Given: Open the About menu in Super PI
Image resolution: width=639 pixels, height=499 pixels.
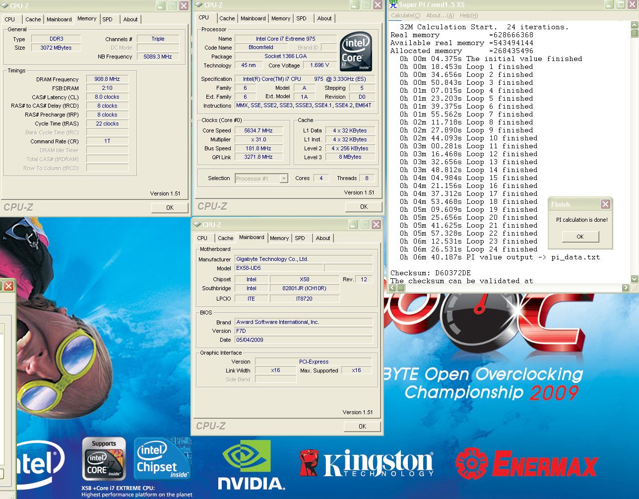Looking at the screenshot, I should click(x=439, y=15).
